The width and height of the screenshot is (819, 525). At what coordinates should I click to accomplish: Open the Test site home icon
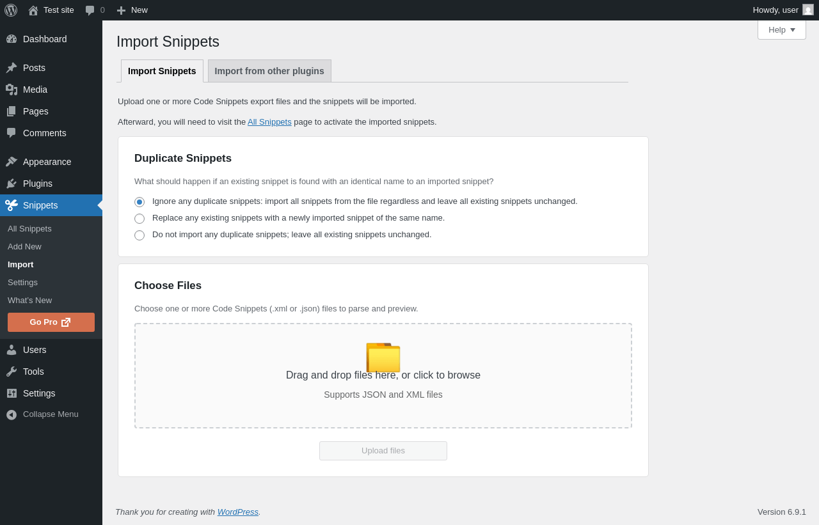(x=33, y=10)
